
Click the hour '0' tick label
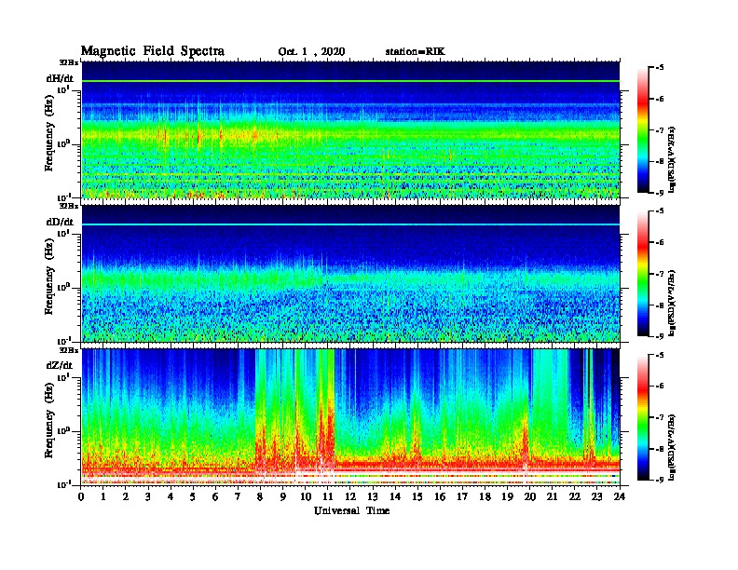(81, 497)
